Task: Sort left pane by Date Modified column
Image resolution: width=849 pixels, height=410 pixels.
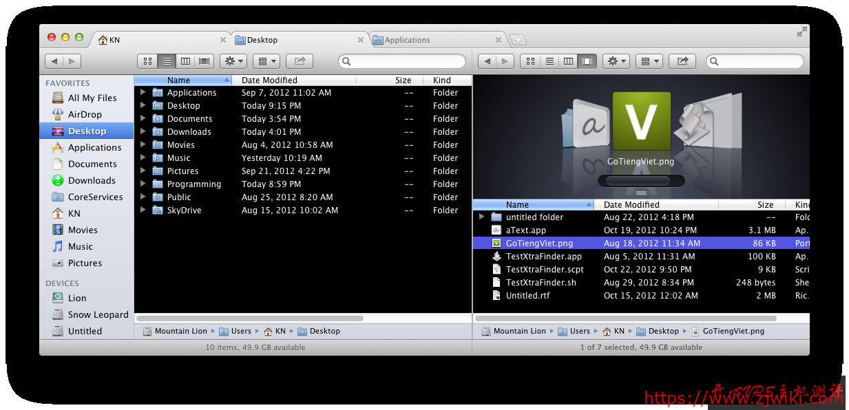Action: pos(269,80)
